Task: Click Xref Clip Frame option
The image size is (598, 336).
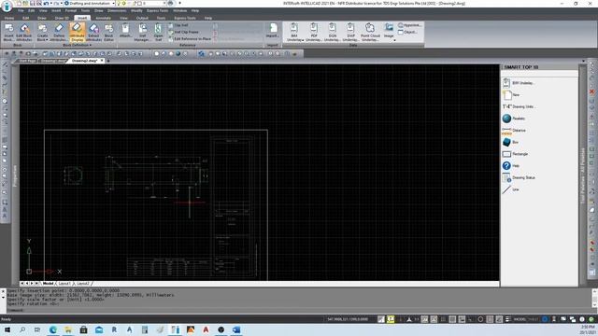Action: click(183, 32)
